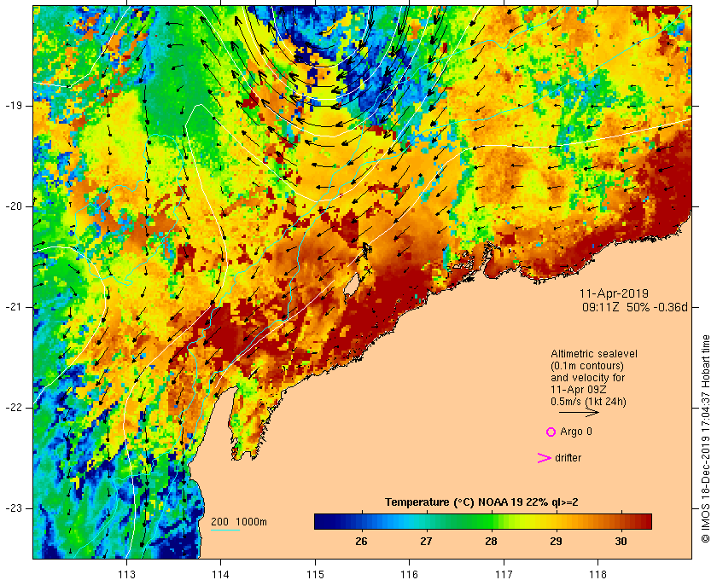The image size is (717, 580).
Task: Click the longitude label 118
Action: [x=598, y=574]
